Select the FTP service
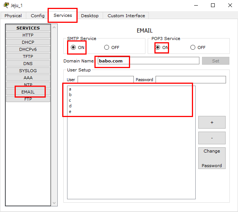Viewport: 238px width, 212px height. pos(28,99)
